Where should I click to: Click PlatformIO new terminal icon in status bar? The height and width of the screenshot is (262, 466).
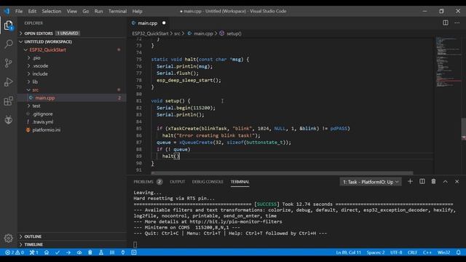(134, 253)
